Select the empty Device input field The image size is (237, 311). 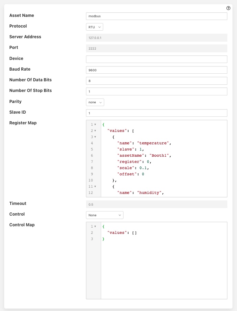[157, 59]
